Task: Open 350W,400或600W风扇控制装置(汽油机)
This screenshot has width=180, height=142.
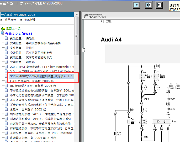Action: [x=42, y=76]
